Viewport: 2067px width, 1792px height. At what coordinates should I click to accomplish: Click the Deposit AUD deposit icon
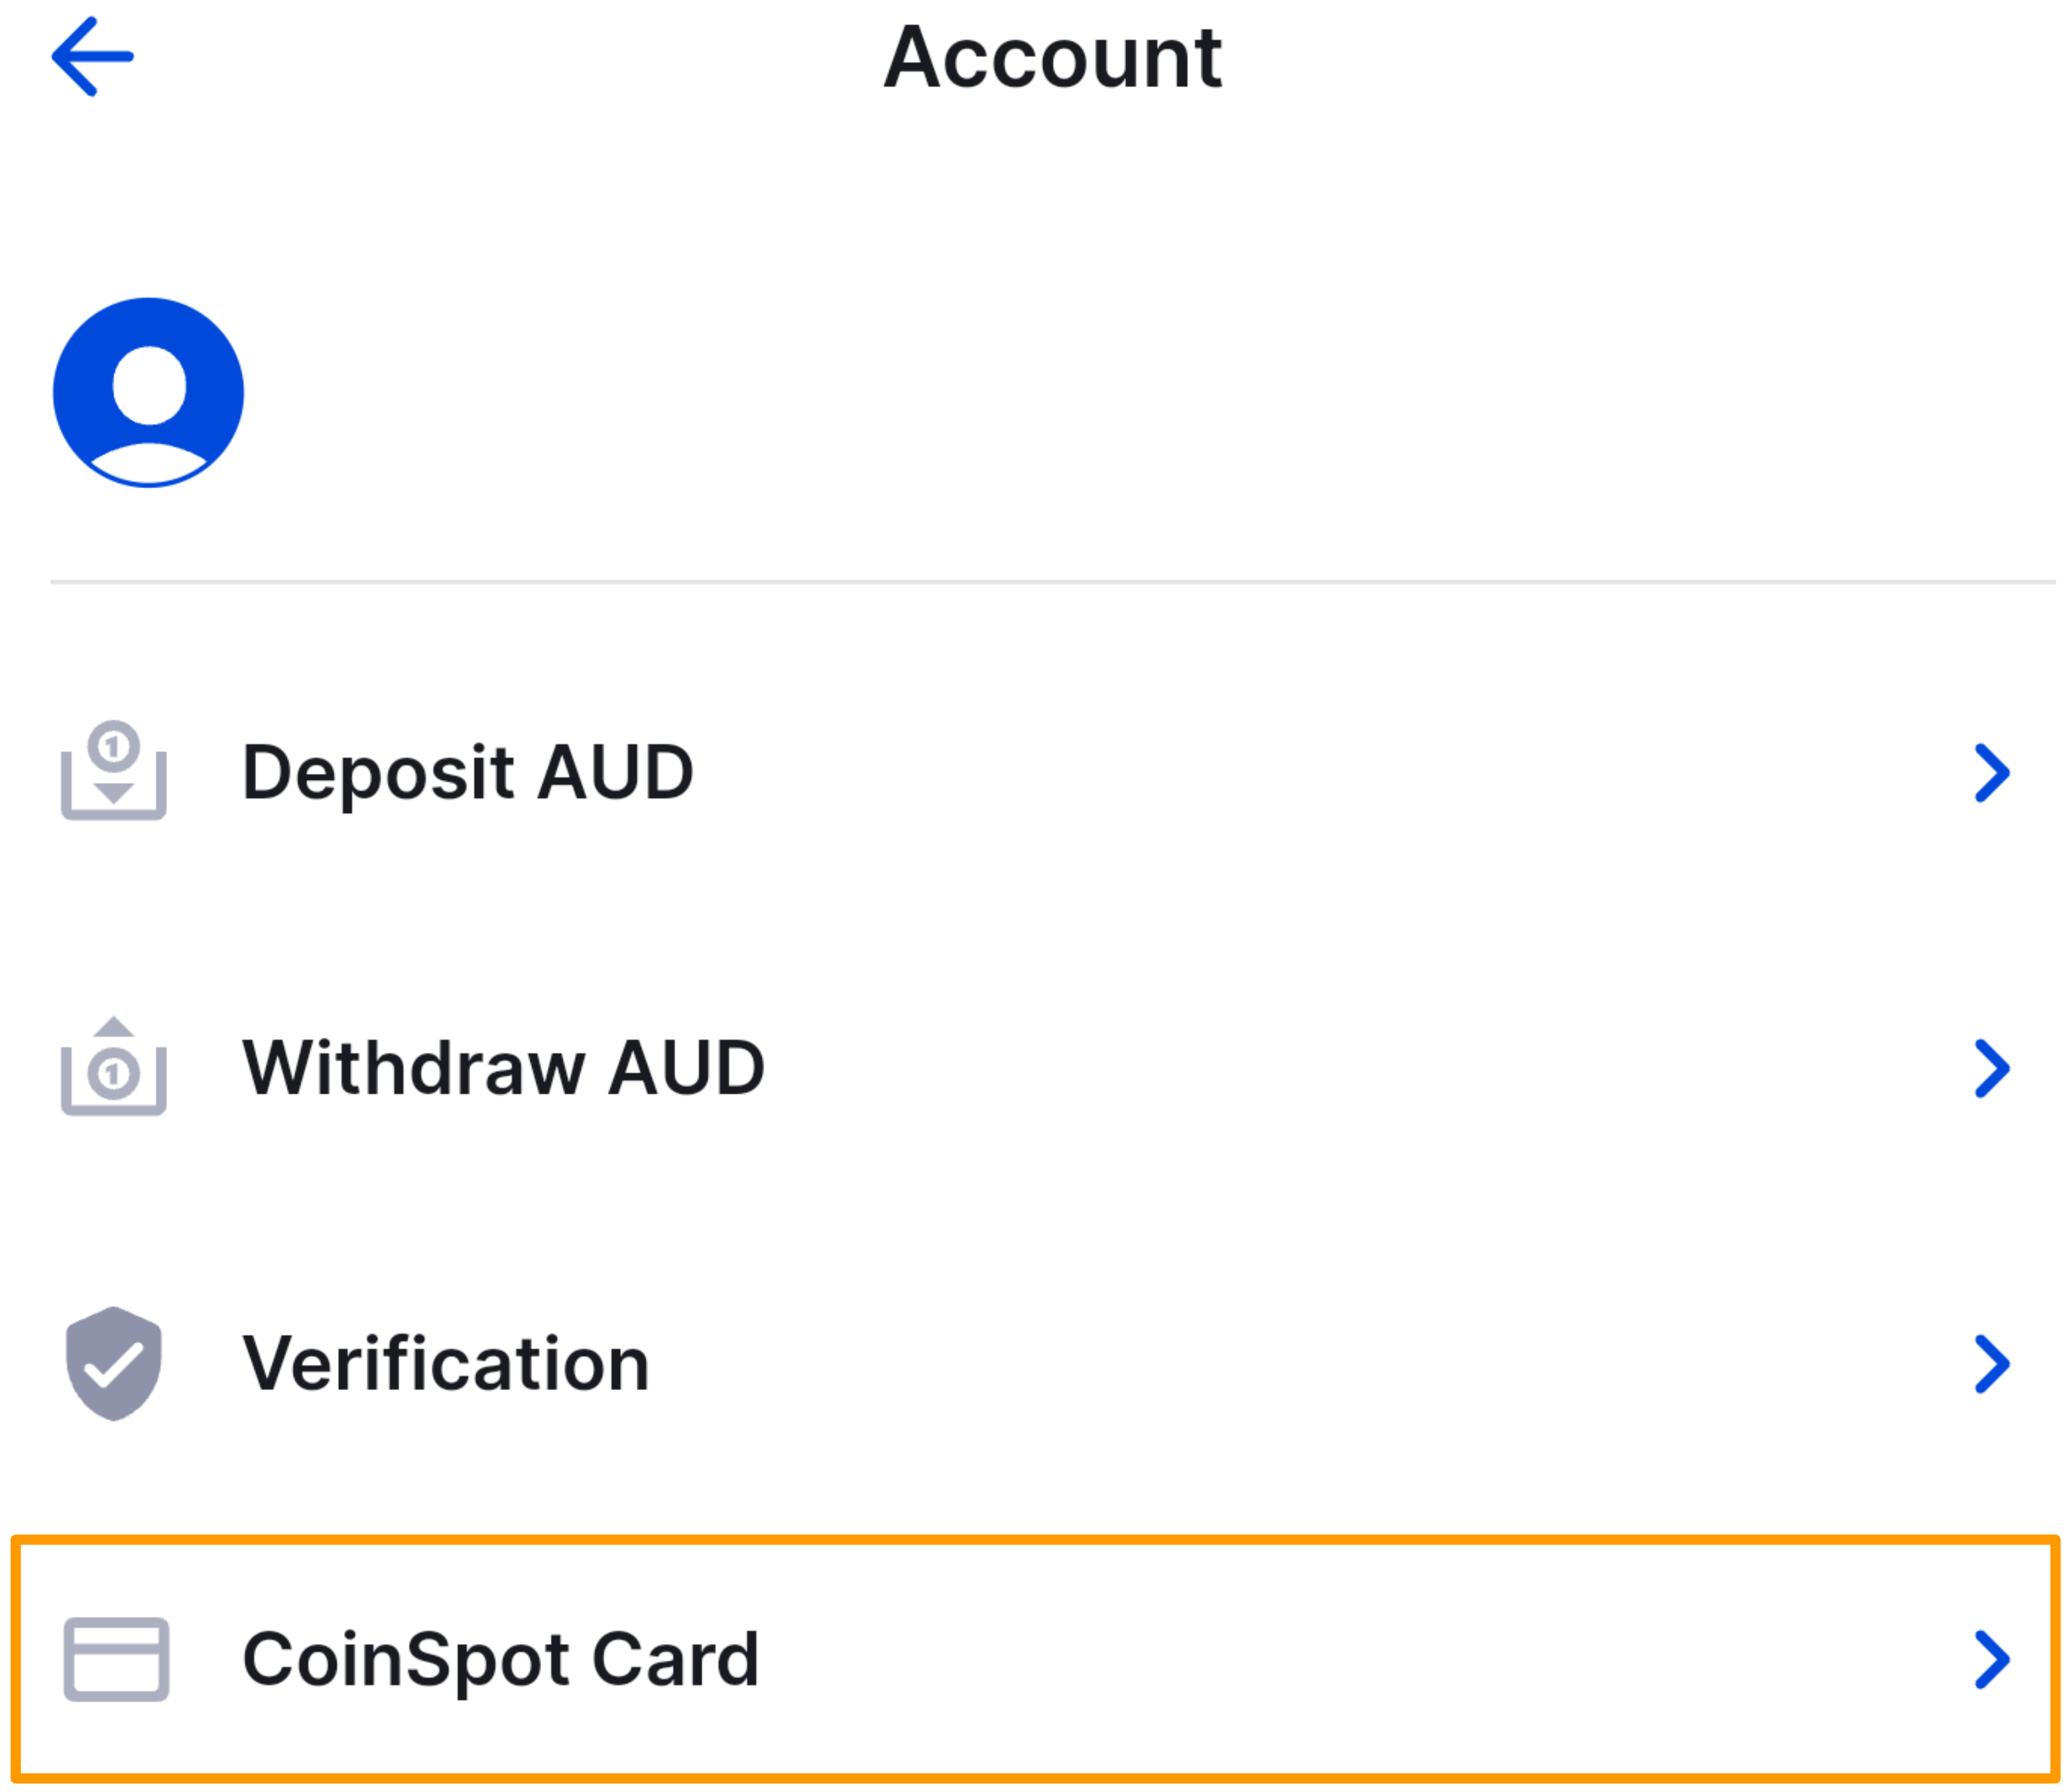point(114,772)
